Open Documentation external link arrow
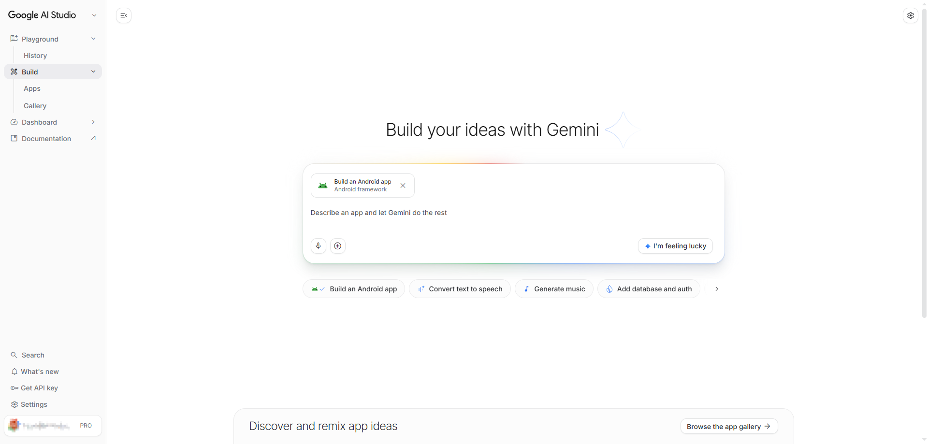928x444 pixels. pyautogui.click(x=93, y=138)
